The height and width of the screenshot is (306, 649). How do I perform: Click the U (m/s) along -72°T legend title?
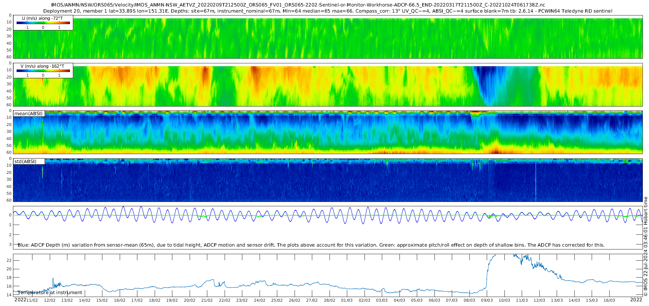(42, 18)
